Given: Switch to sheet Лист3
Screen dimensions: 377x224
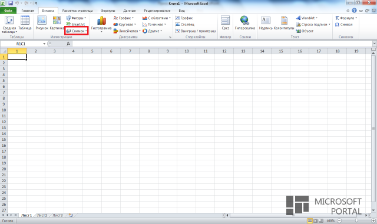Looking at the screenshot, I should click(58, 215).
